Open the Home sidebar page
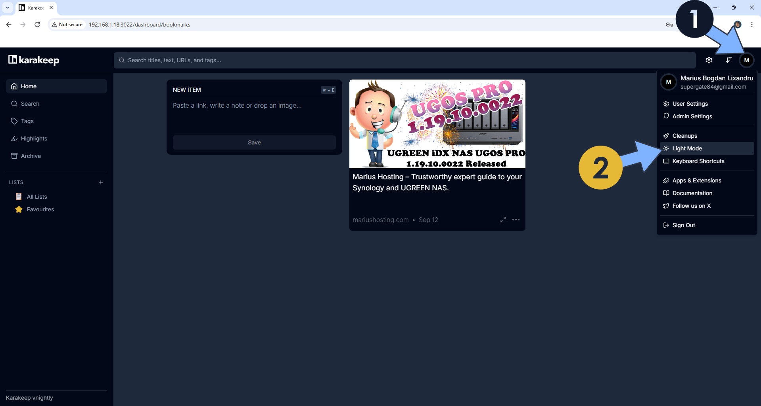Screen dimensions: 761x406 click(x=56, y=86)
